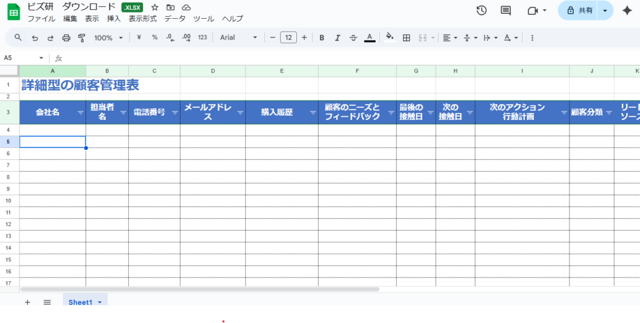The height and width of the screenshot is (323, 640).
Task: Click the search menus magnifier icon
Action: point(18,37)
